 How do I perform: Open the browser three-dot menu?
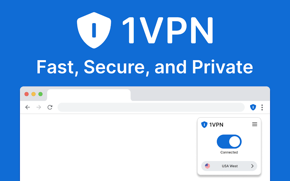pyautogui.click(x=262, y=107)
